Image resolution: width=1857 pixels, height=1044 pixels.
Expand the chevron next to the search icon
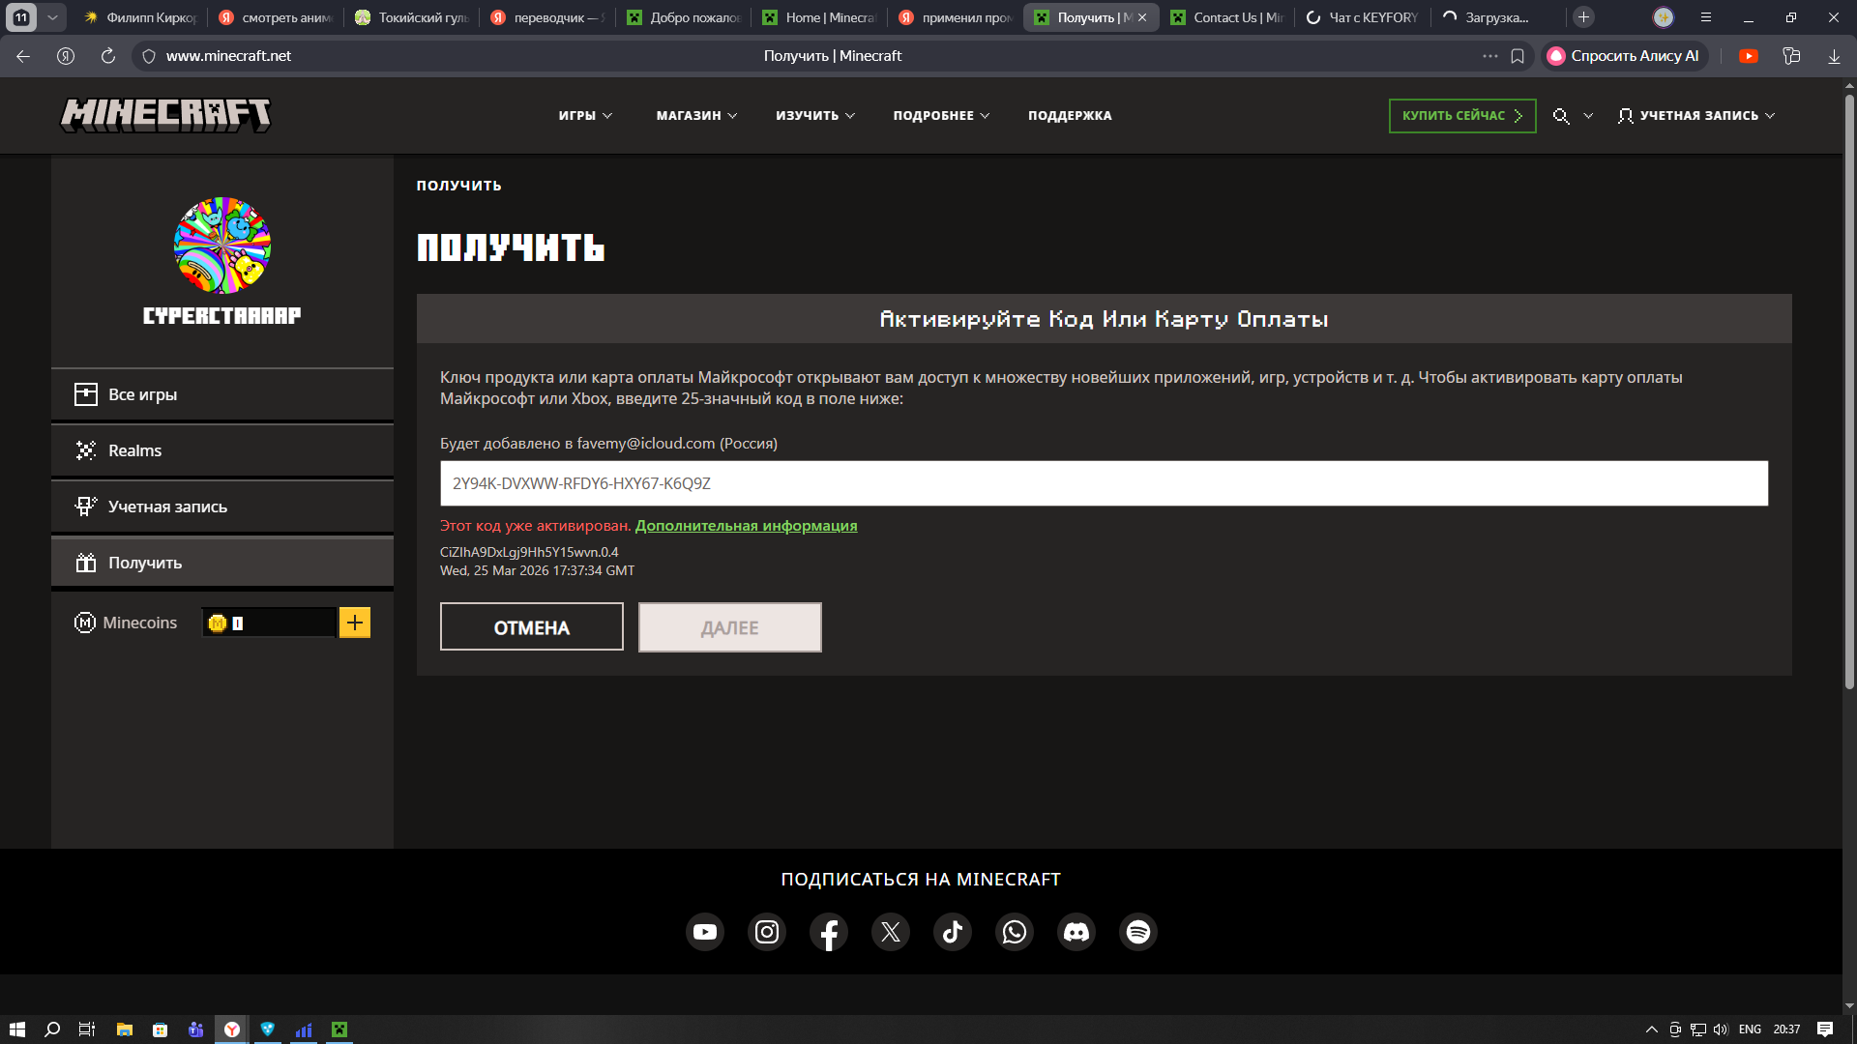[1588, 116]
